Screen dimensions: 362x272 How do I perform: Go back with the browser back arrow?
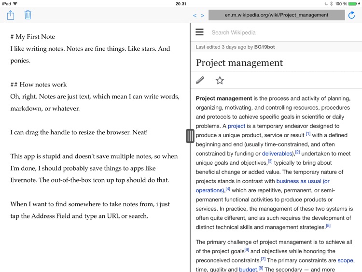coord(195,15)
